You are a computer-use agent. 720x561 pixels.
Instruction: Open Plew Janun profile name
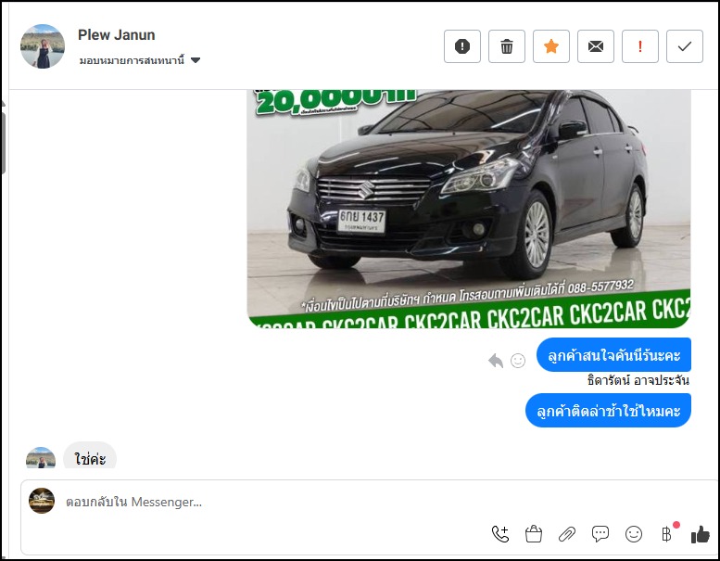coord(116,35)
